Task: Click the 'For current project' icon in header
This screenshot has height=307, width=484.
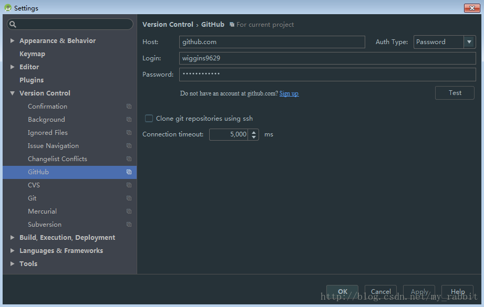Action: 232,24
